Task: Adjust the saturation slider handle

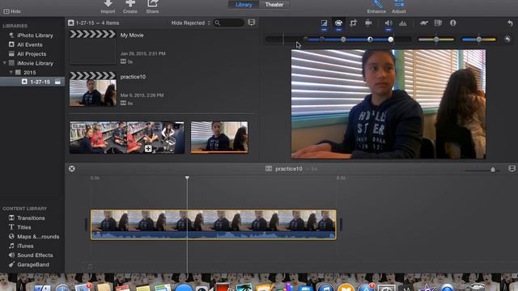Action: (x=436, y=40)
